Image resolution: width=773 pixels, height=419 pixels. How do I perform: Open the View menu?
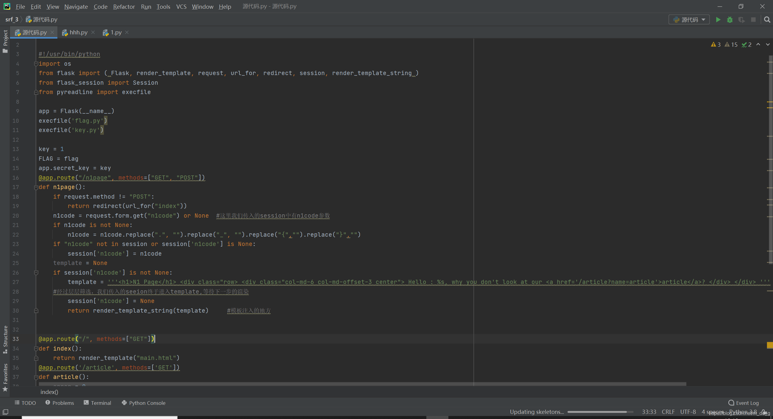point(53,6)
